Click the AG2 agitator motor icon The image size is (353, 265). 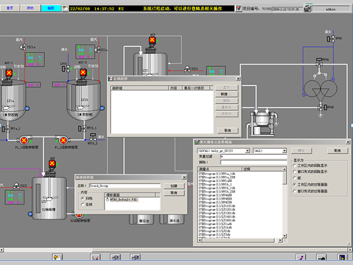84,73
